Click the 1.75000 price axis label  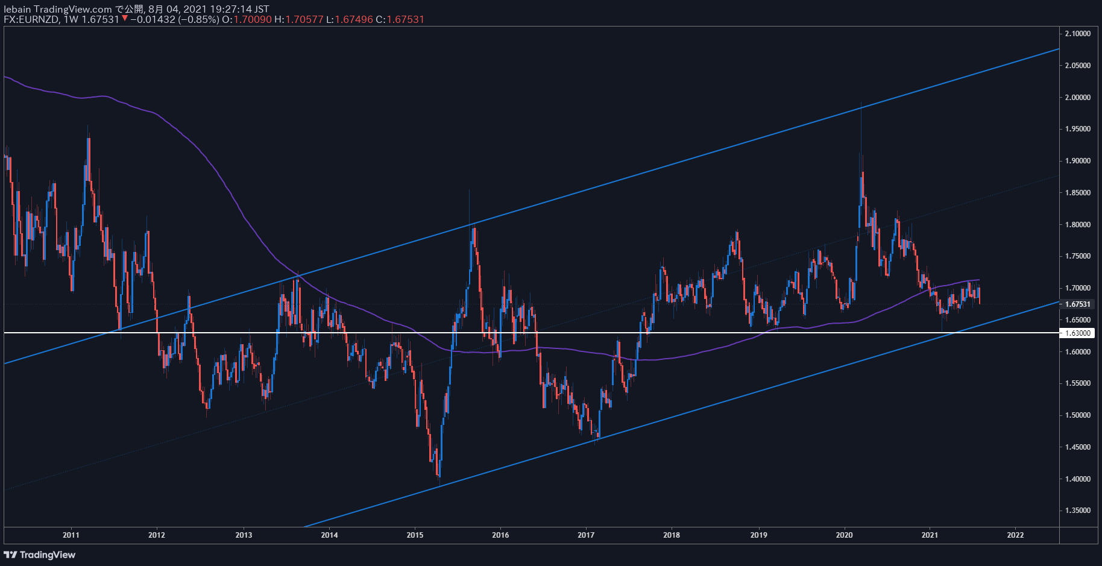coord(1078,256)
